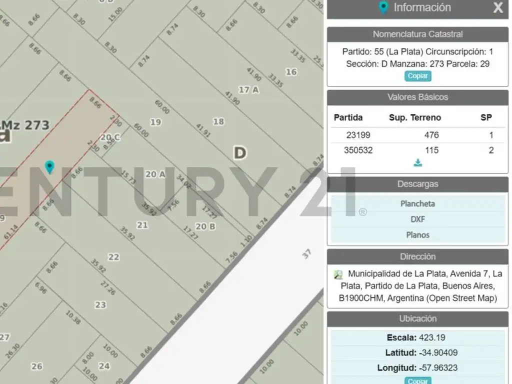512x384 pixels.
Task: Open the Planos download
Action: click(417, 234)
